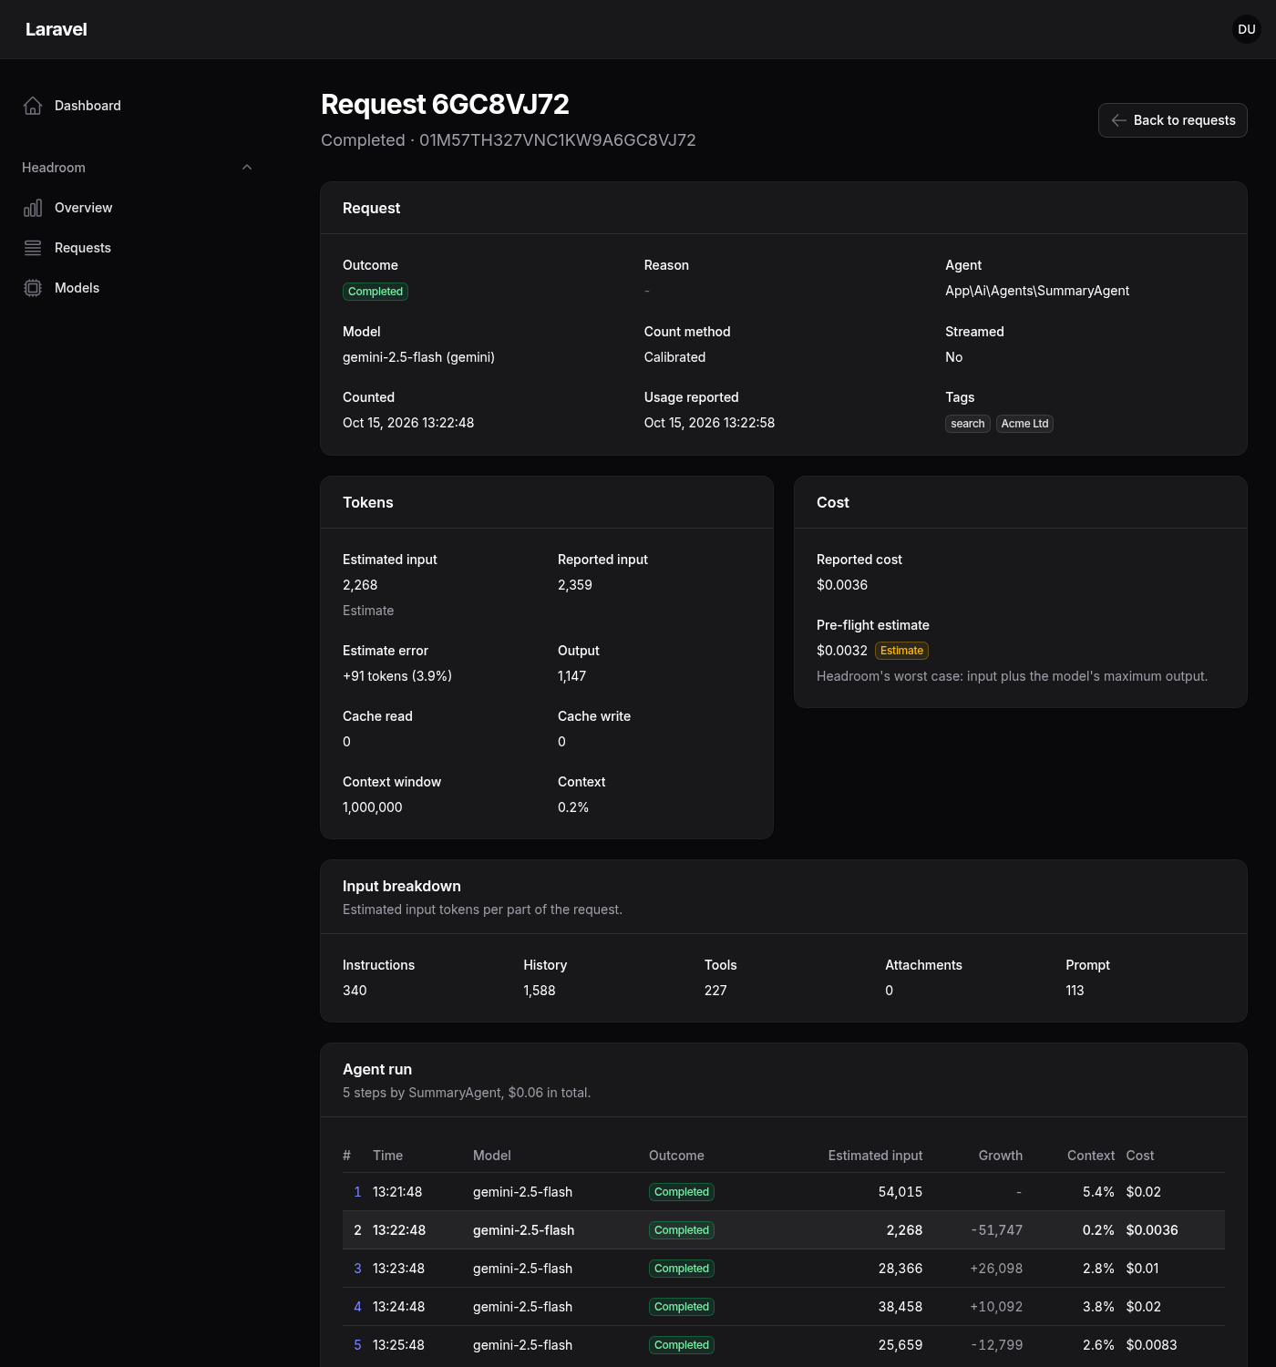Image resolution: width=1276 pixels, height=1367 pixels.
Task: Click the model value gemini-2.5-flash (gemini)
Action: (x=418, y=357)
